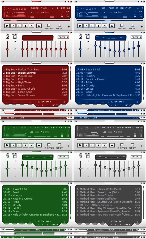Click the red playlist's scrollbar
Viewport: 146px width, 239px height.
pyautogui.click(x=70, y=83)
